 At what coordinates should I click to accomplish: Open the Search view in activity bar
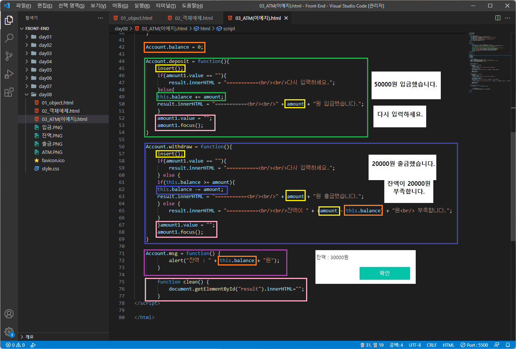9,38
